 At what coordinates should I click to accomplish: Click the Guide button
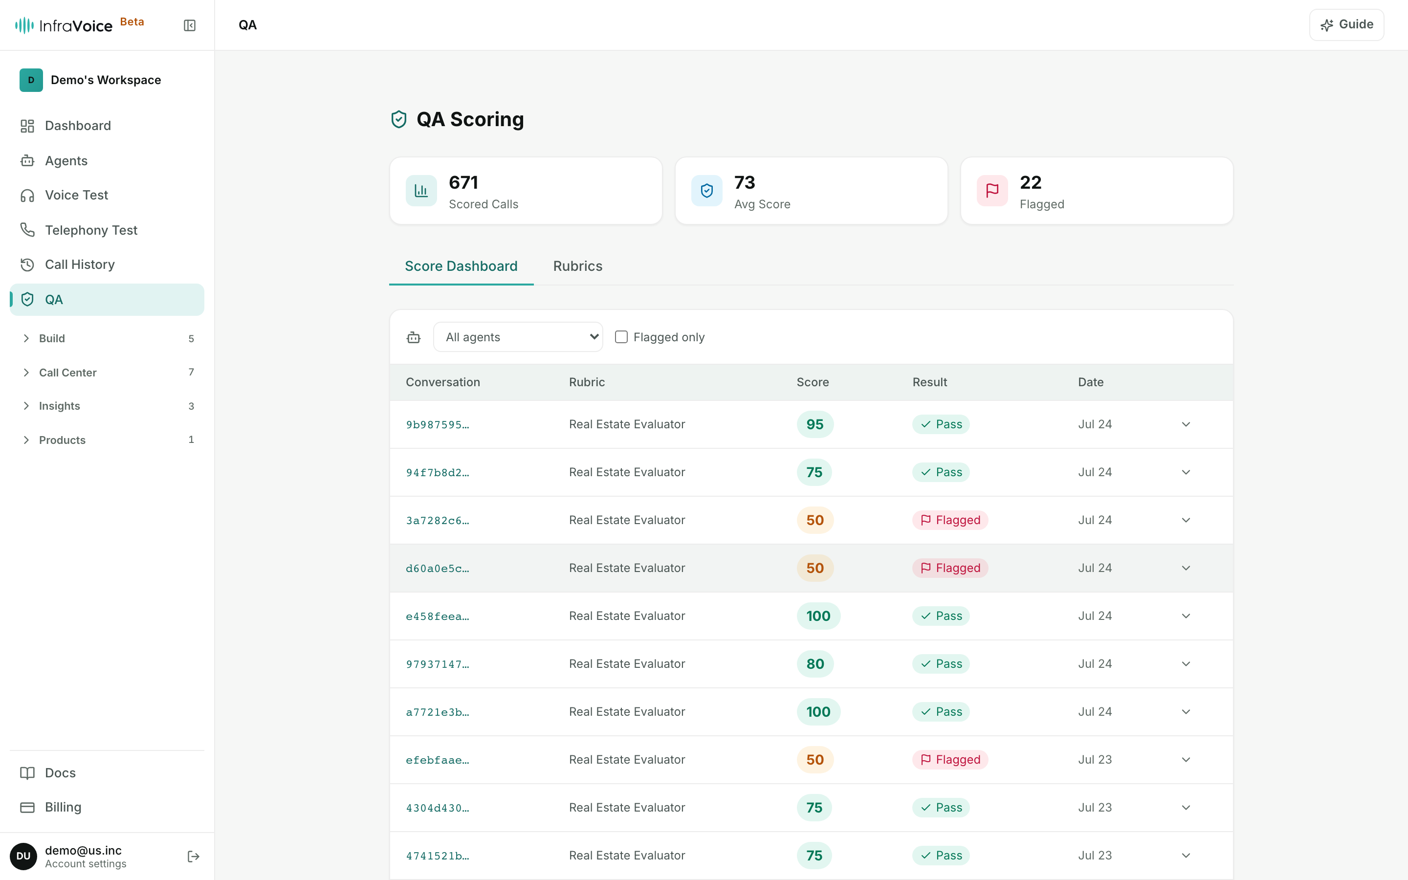point(1346,24)
